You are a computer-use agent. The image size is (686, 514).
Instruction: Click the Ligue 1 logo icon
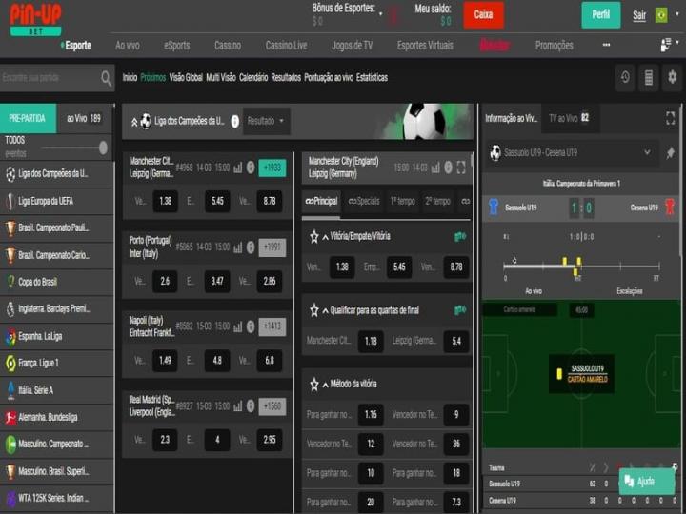click(10, 364)
